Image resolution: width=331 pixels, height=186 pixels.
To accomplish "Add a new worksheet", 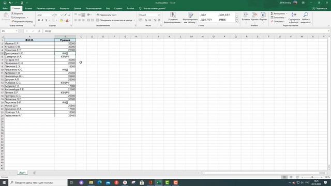I will coord(35,173).
